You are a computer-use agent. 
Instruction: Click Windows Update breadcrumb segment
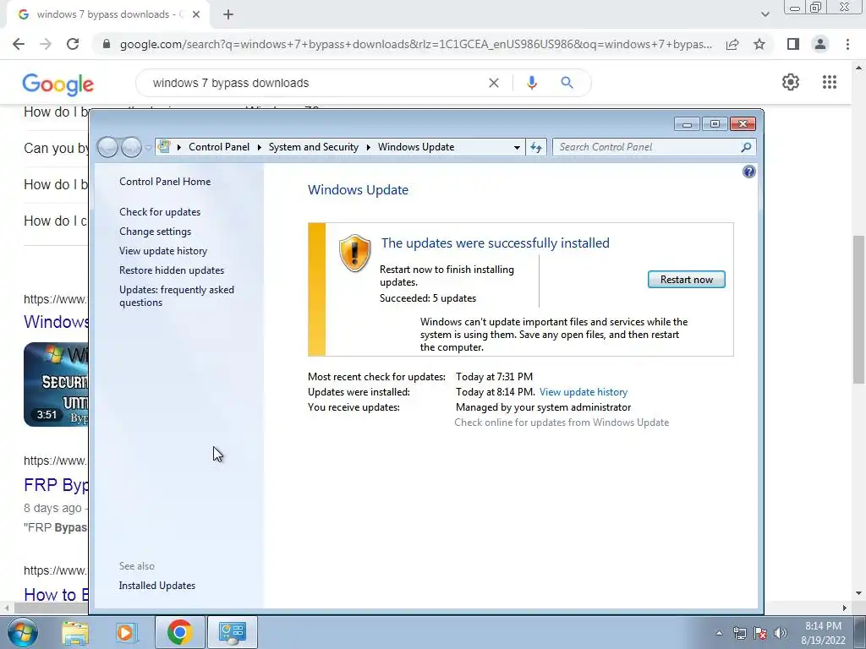tap(416, 147)
